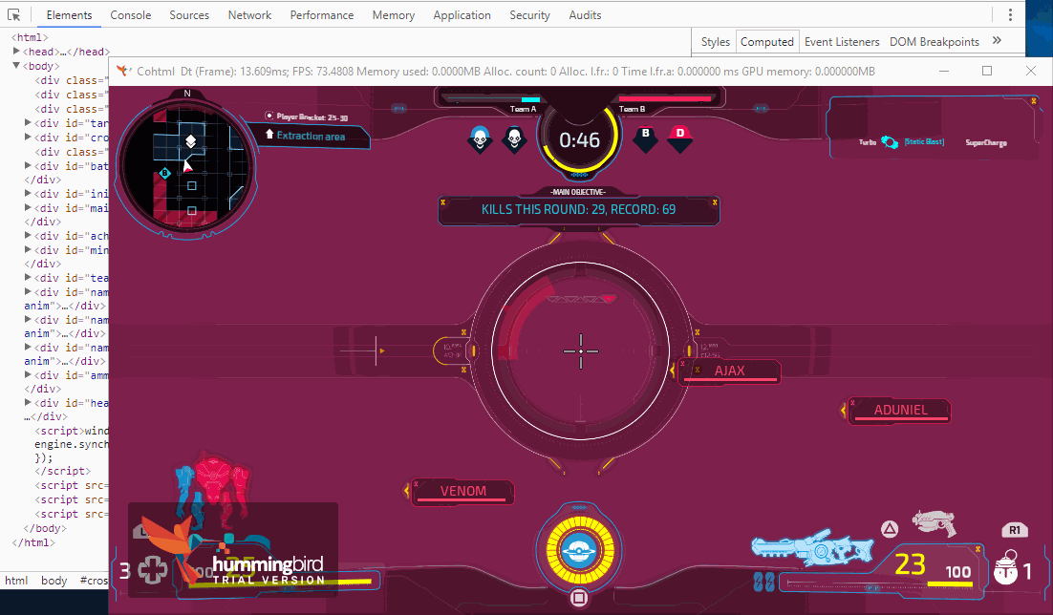Viewport: 1053px width, 615px height.
Task: Switch to the Console tab
Action: click(x=130, y=15)
